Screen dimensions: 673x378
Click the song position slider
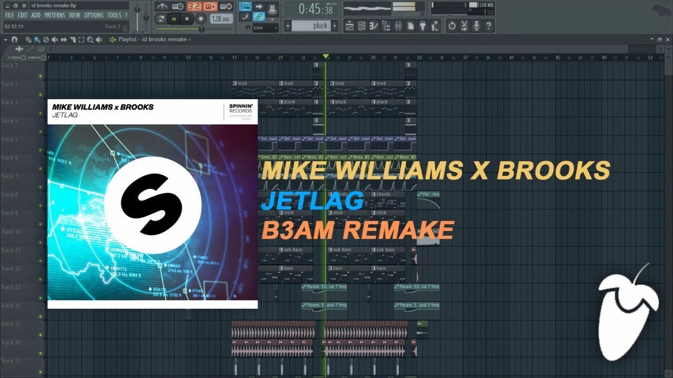[x=194, y=29]
